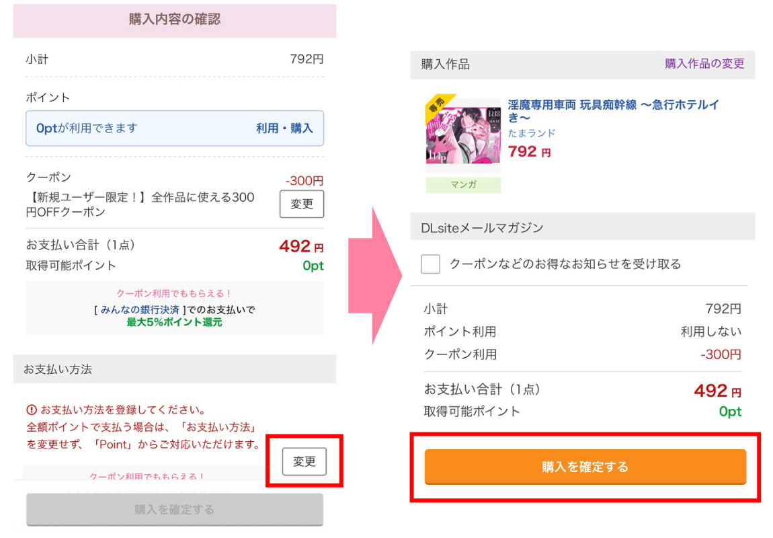Visit the たまランド circle link
The height and width of the screenshot is (538, 773).
point(532,133)
